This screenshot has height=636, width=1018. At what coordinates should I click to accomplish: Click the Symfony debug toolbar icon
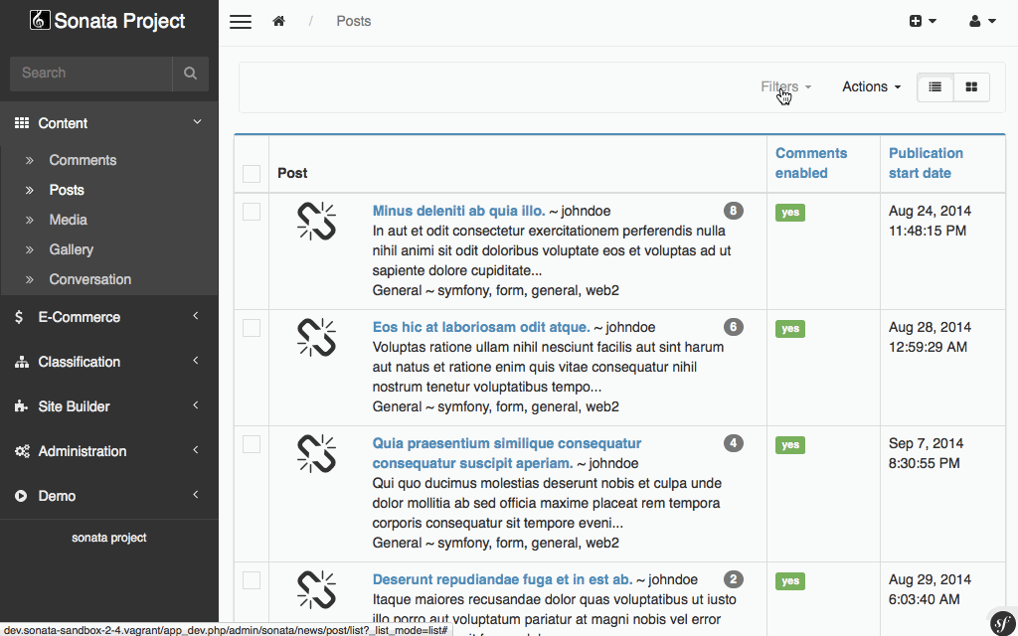(1001, 621)
